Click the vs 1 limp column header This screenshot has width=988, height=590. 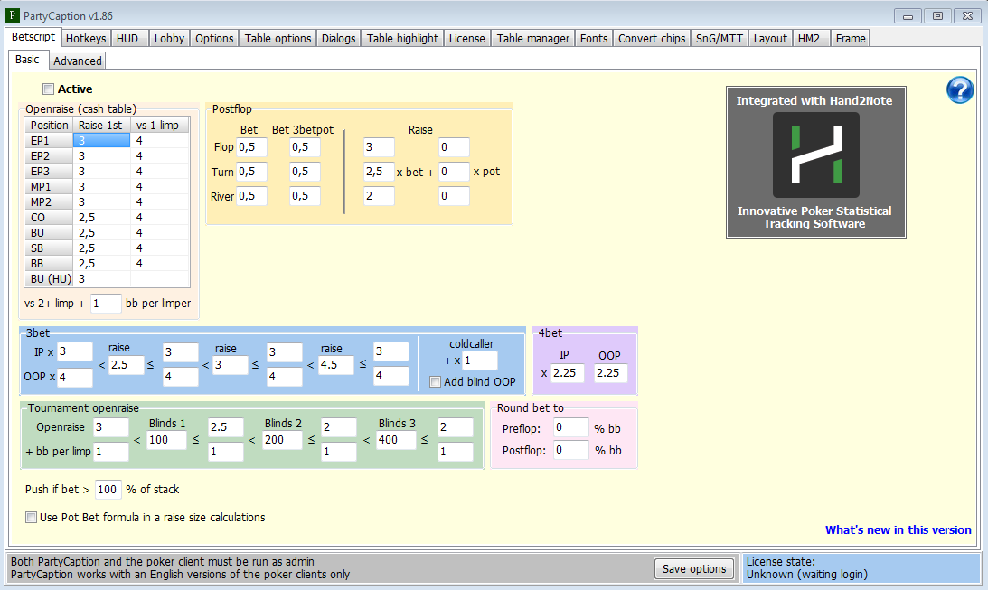(160, 125)
